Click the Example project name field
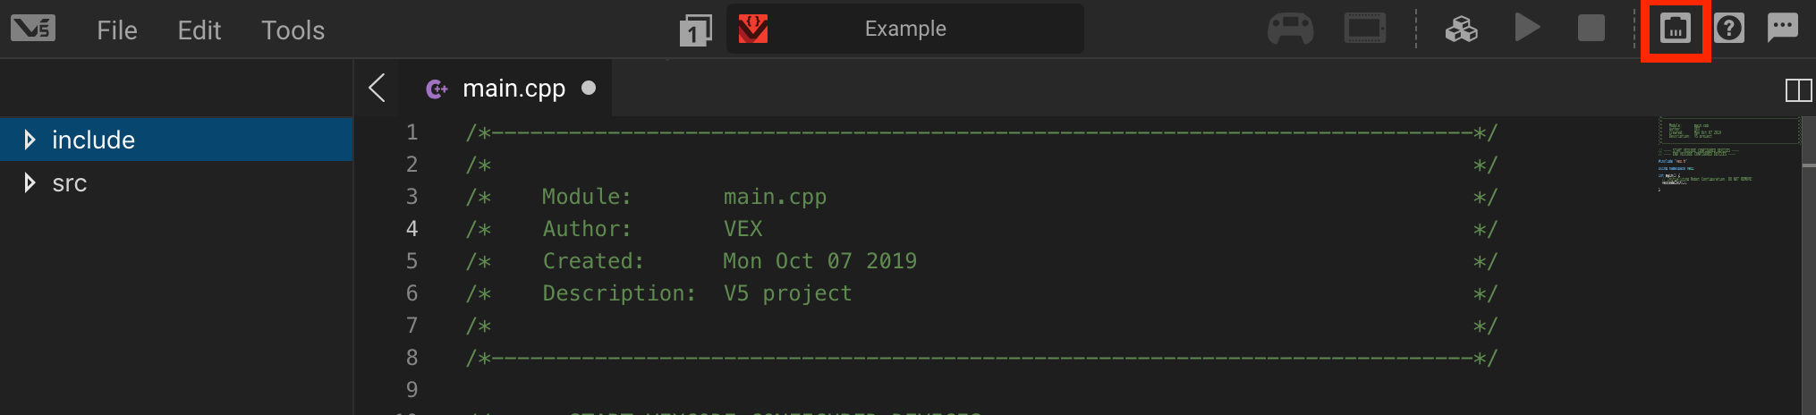Screen dimensions: 1816x415 (x=904, y=29)
